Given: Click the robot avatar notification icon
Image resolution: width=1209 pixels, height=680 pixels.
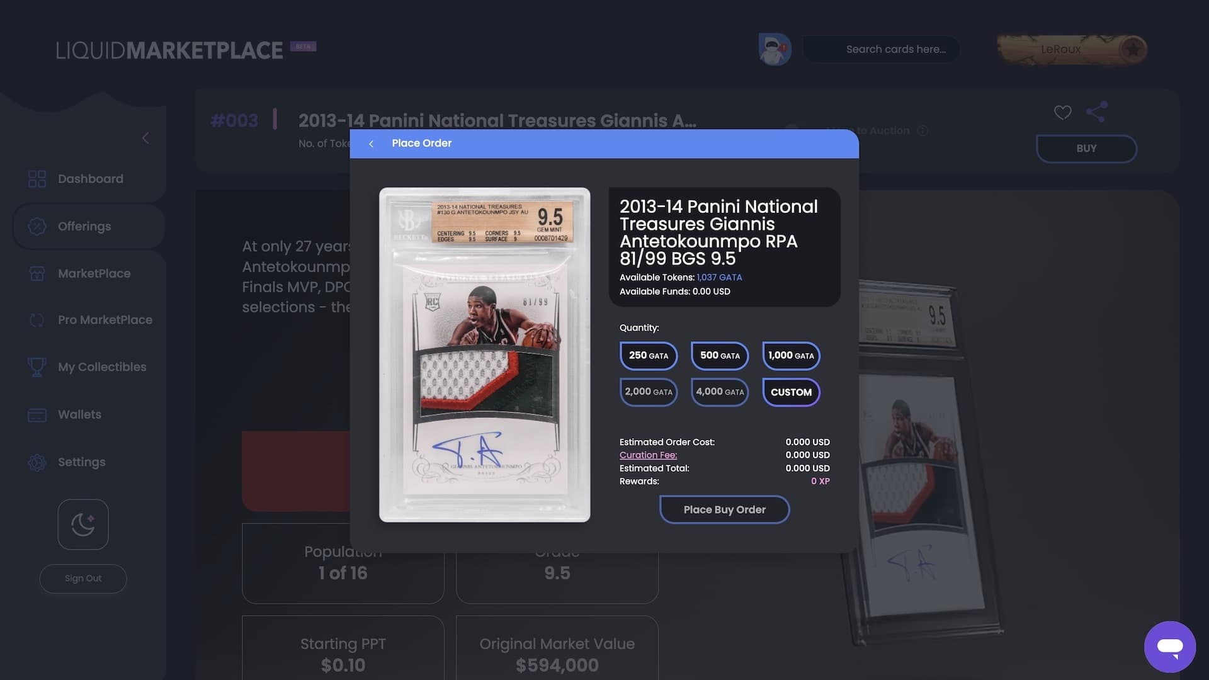Looking at the screenshot, I should coord(775,49).
